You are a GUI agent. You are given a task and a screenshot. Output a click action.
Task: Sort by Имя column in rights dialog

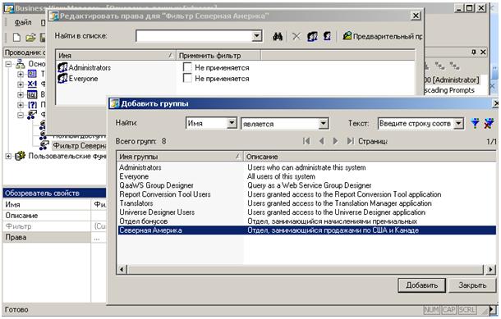[116, 56]
